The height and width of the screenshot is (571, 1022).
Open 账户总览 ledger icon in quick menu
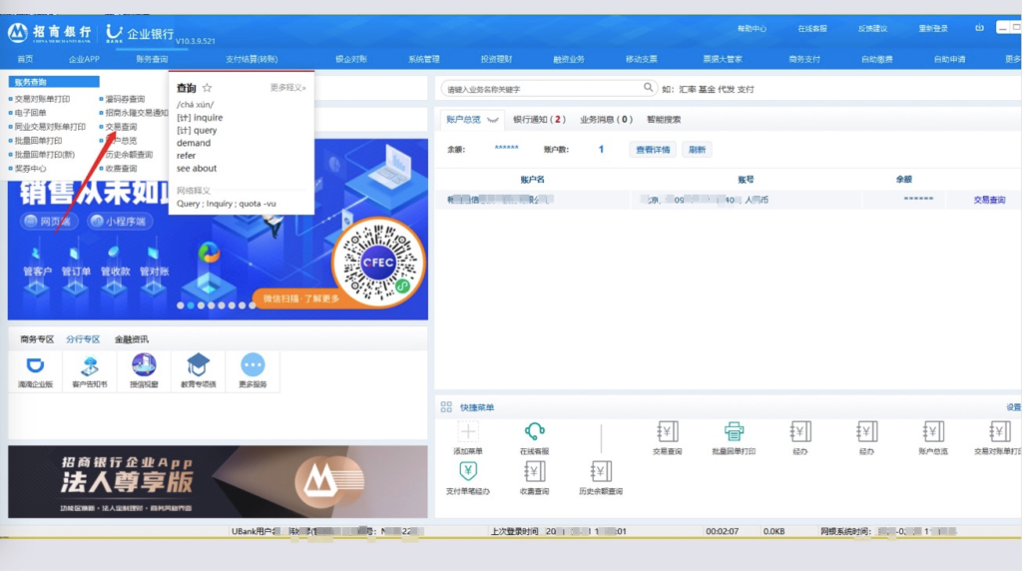pyautogui.click(x=933, y=431)
